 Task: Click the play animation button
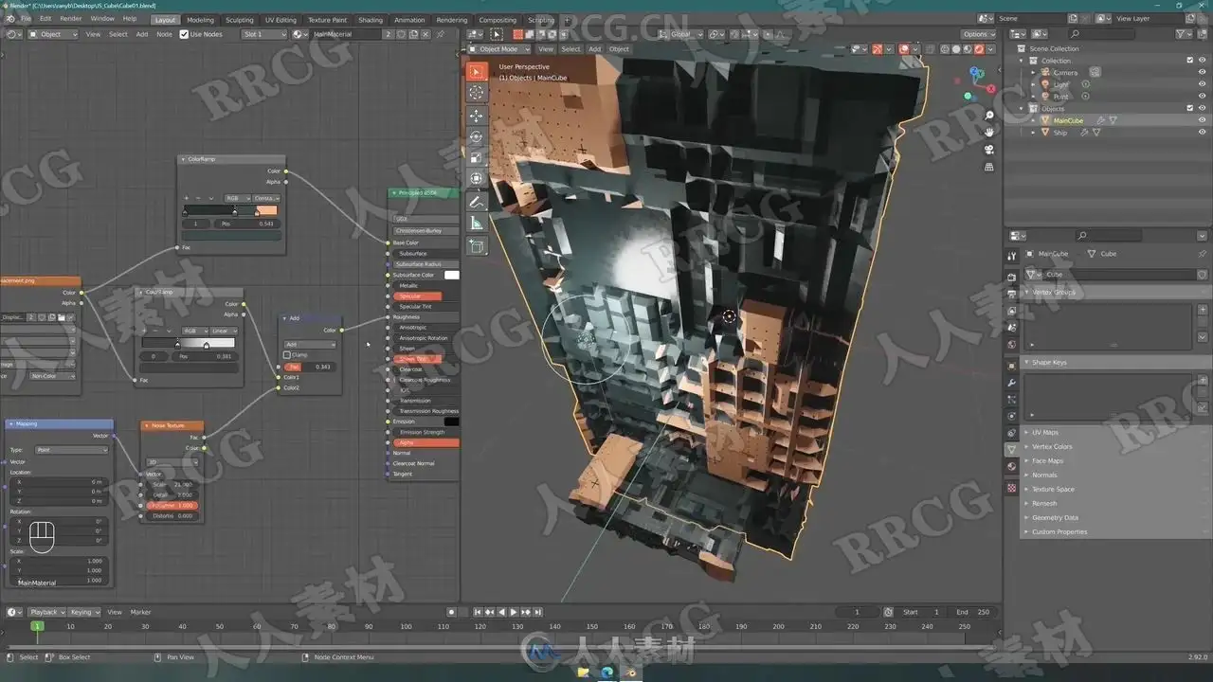pyautogui.click(x=514, y=612)
